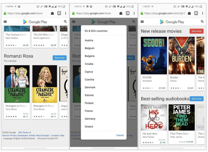Open Location: Italy link in footer
Screen dimensions: 208x152
pyautogui.click(x=58, y=136)
